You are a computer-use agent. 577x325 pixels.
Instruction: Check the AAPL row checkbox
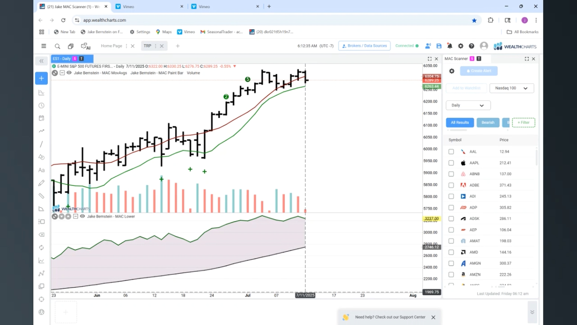click(451, 163)
